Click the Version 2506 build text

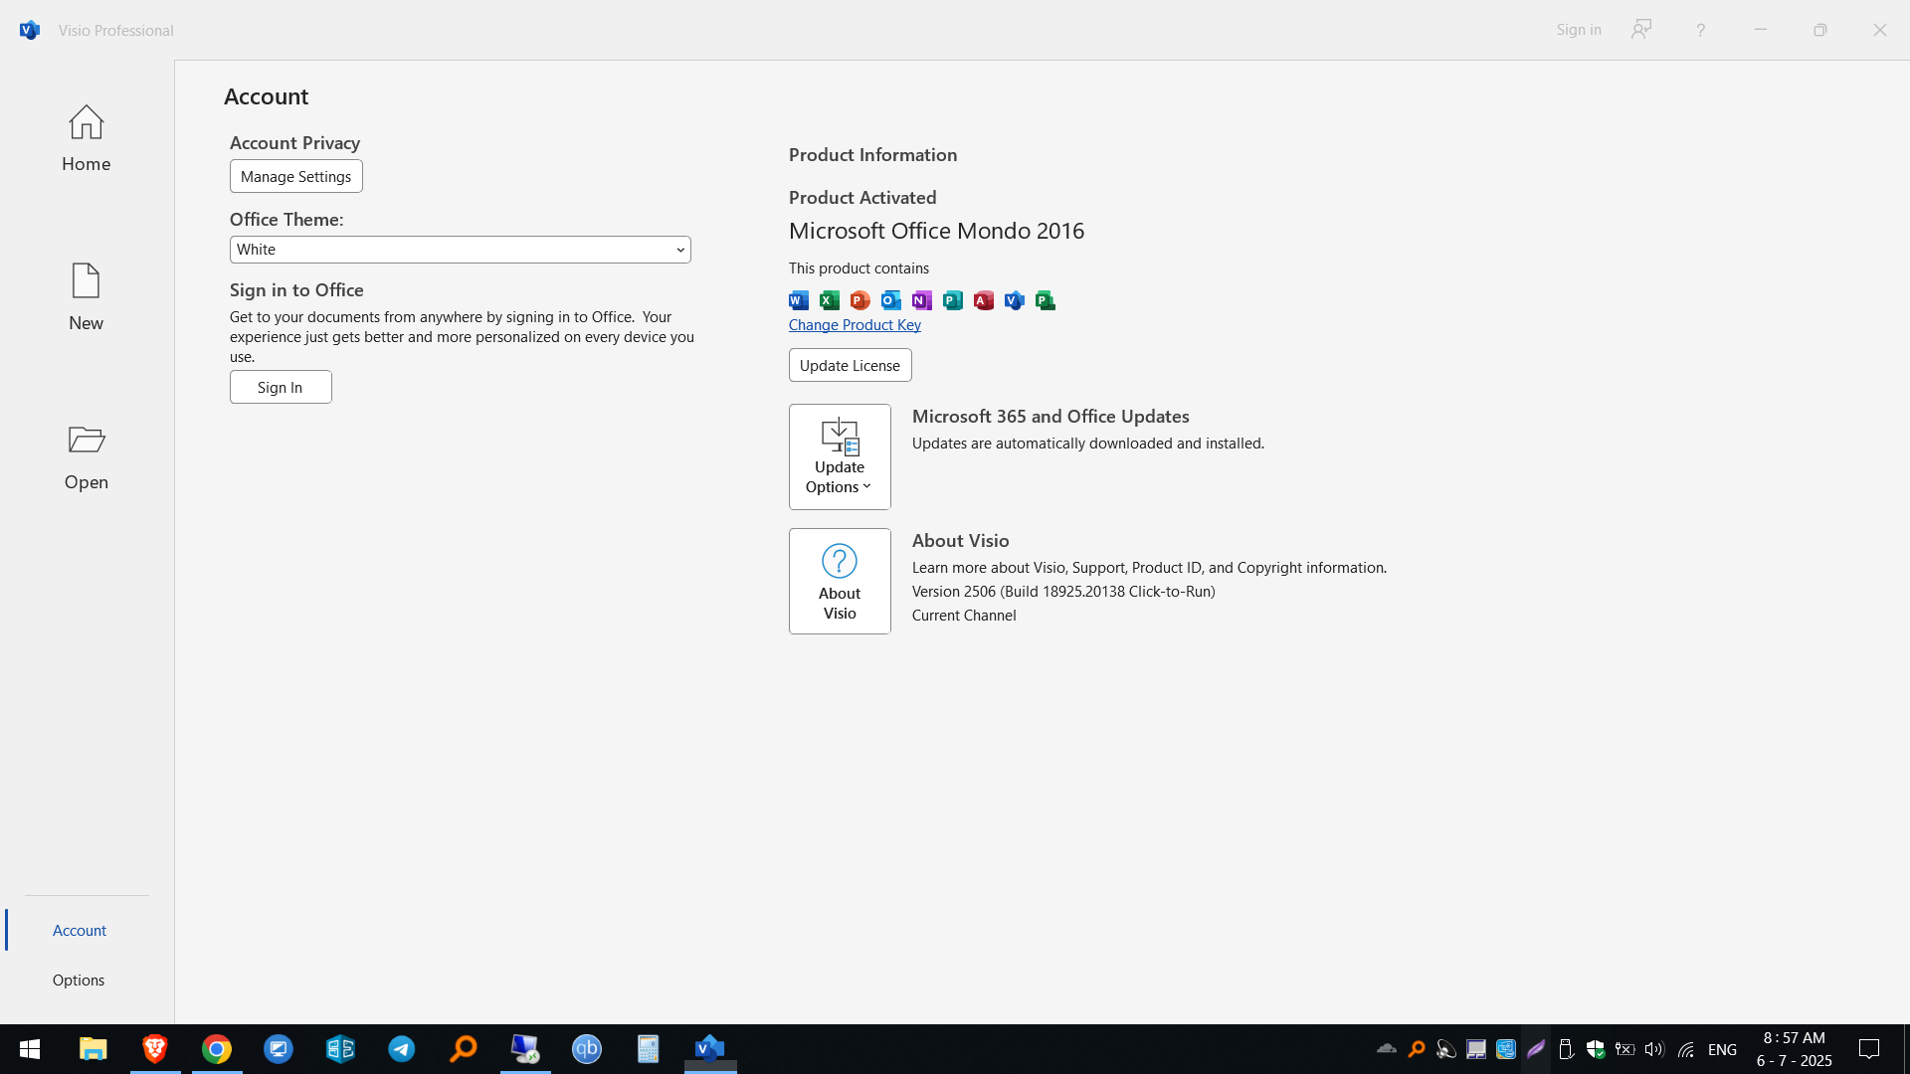(1063, 592)
